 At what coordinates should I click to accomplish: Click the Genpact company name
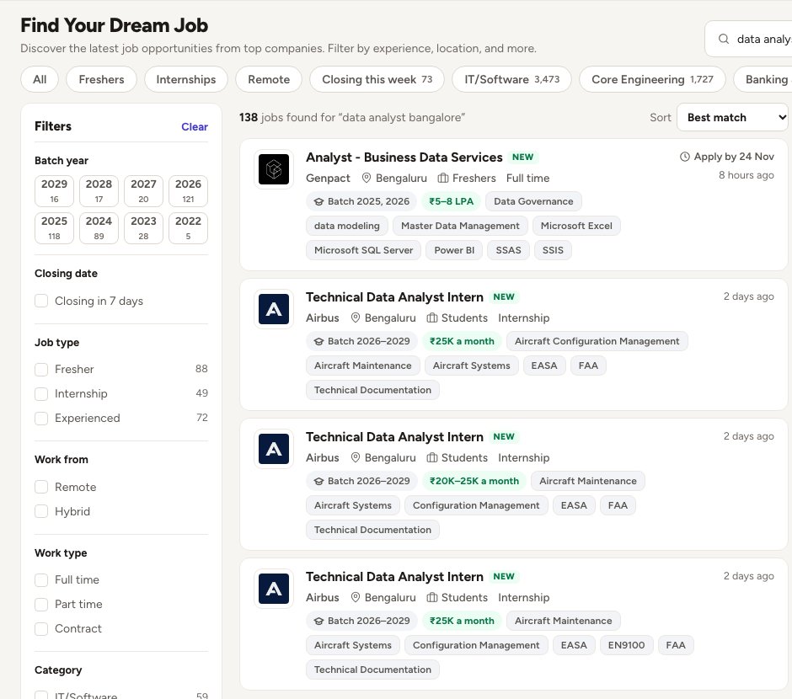point(328,179)
